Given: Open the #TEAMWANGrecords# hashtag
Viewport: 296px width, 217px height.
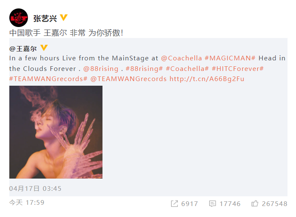Looking at the screenshot, I should pos(48,79).
